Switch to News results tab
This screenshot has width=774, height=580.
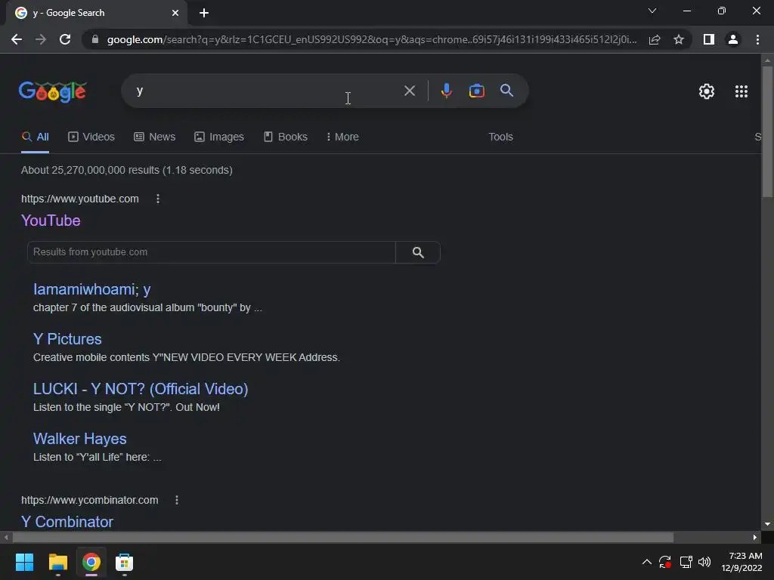click(x=154, y=137)
